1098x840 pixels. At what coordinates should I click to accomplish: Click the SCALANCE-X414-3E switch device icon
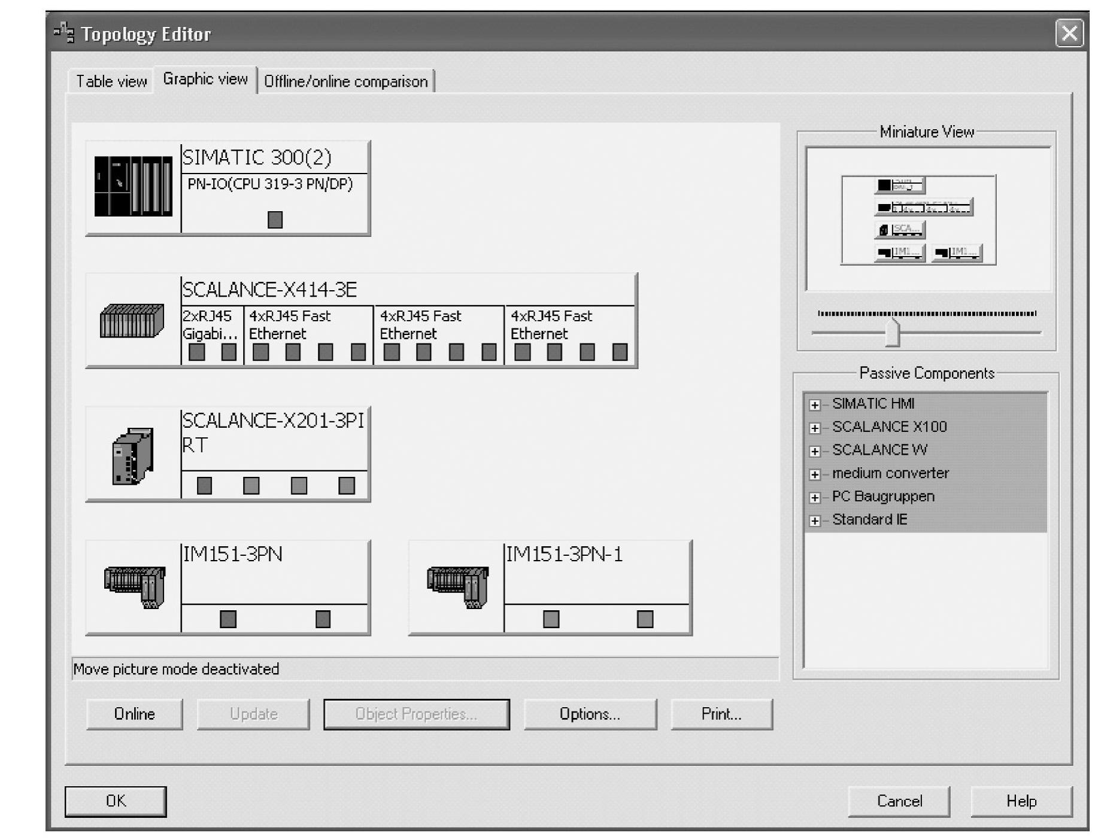(x=132, y=321)
